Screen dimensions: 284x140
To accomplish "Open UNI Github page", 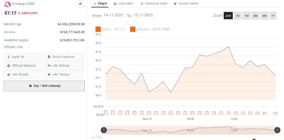I will click(x=64, y=65).
